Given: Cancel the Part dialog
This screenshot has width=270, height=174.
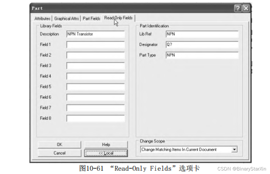Looking at the screenshot, I should pyautogui.click(x=59, y=153).
